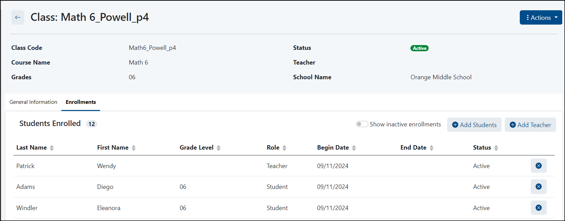Click the back arrow beside the class title

click(x=18, y=17)
